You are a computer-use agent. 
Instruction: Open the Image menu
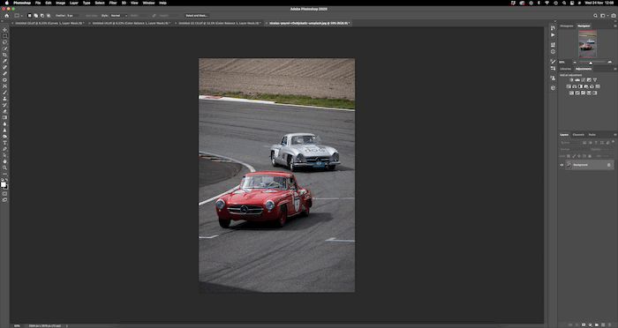pos(60,3)
